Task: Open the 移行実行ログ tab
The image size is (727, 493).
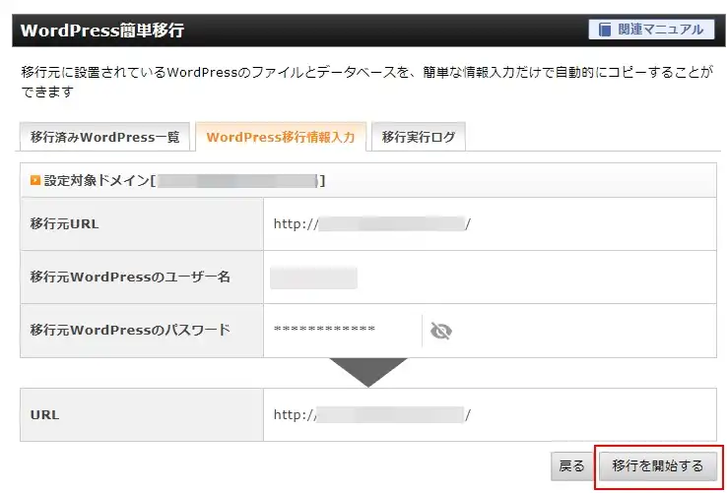Action: click(x=419, y=137)
